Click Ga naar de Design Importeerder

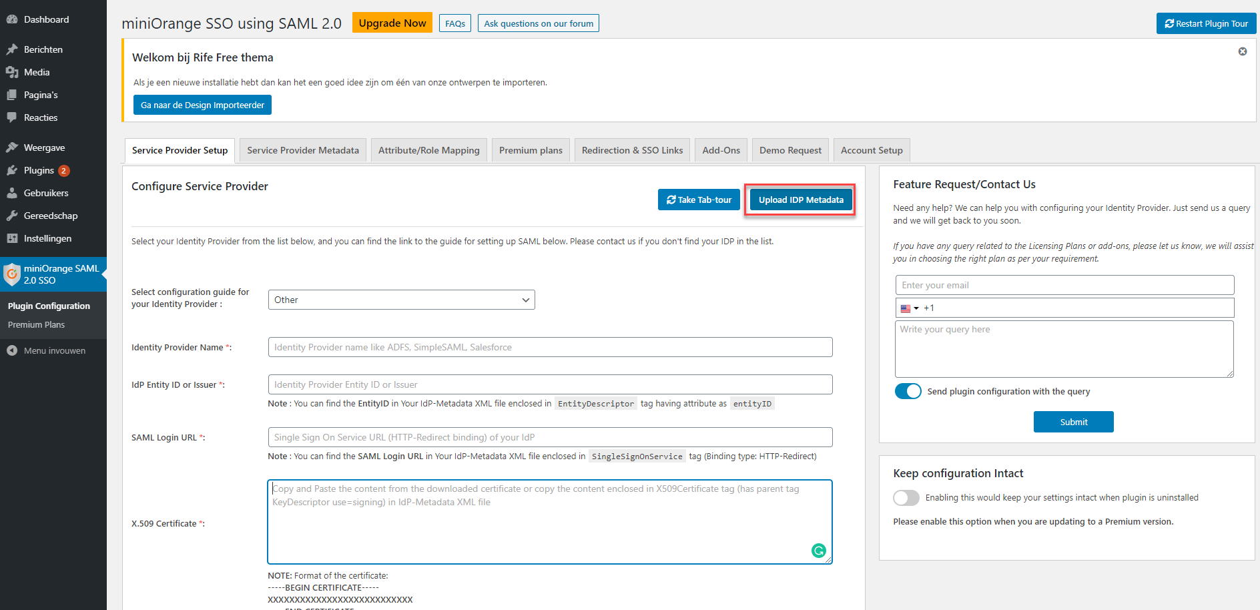click(202, 105)
